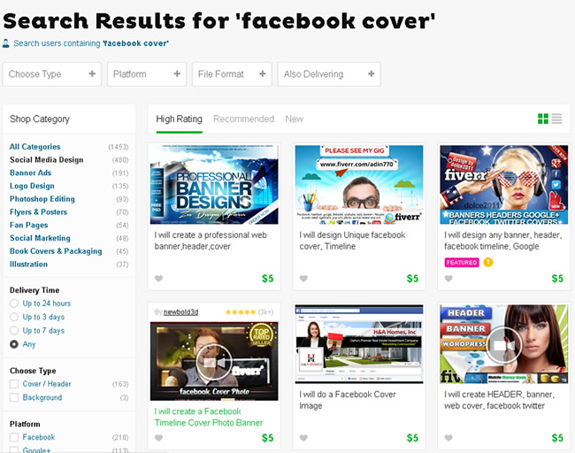Switch to the Recommended tab
This screenshot has width=575, height=453.
[244, 119]
